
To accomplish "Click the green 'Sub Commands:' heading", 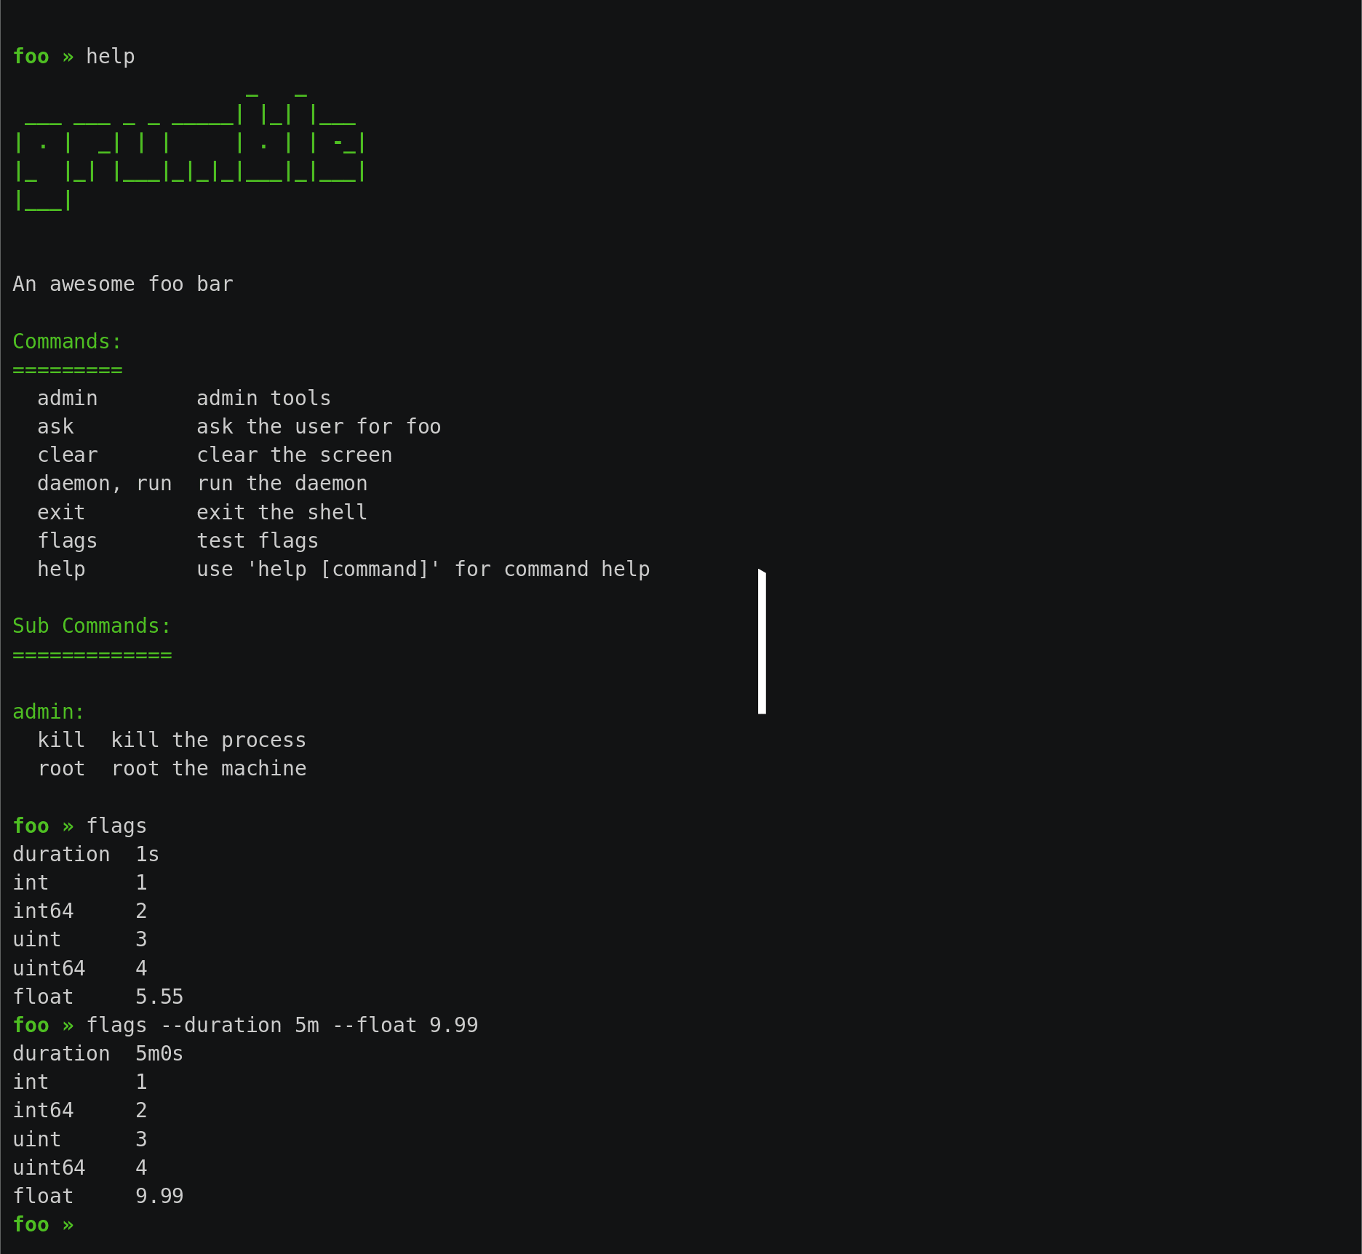I will [x=92, y=626].
